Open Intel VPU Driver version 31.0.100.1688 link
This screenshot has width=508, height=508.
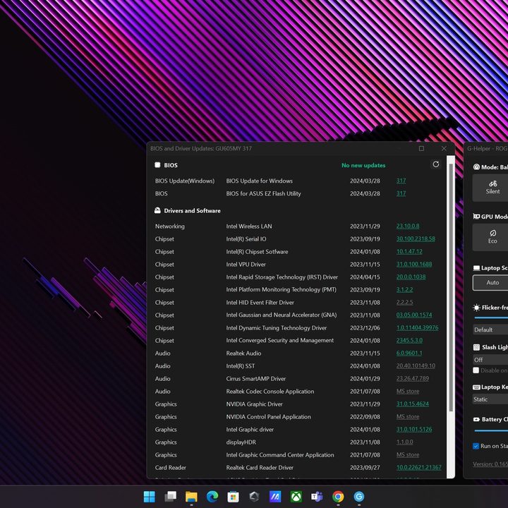point(414,264)
